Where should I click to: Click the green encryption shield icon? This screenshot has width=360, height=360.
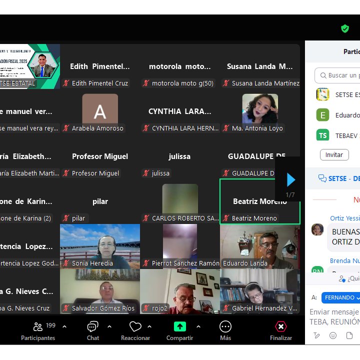coord(345,28)
